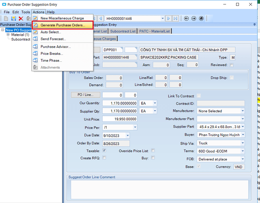Open the Help menu
Image resolution: width=260 pixels, height=203 pixels.
51,12
